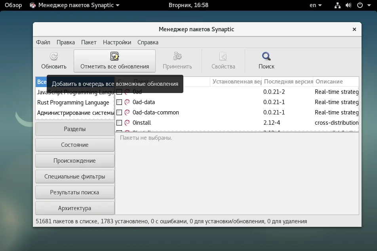
Task: Tick the checkbox for package 0ad-data-common
Action: pyautogui.click(x=119, y=112)
